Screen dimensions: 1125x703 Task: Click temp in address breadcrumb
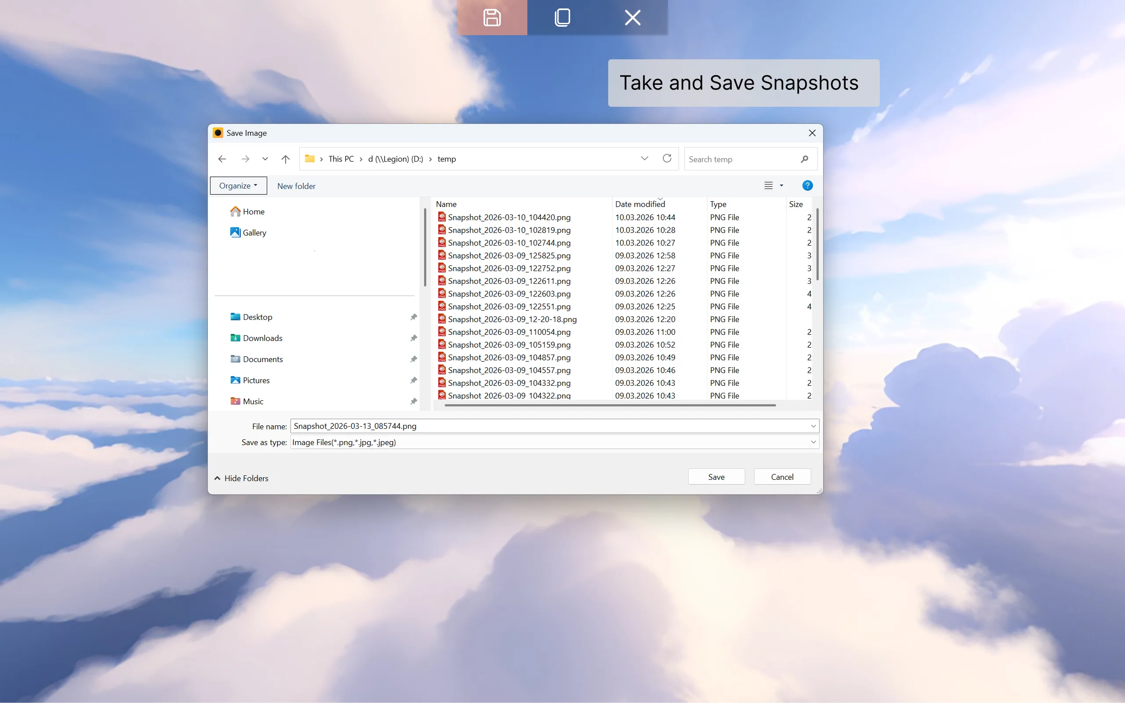446,159
